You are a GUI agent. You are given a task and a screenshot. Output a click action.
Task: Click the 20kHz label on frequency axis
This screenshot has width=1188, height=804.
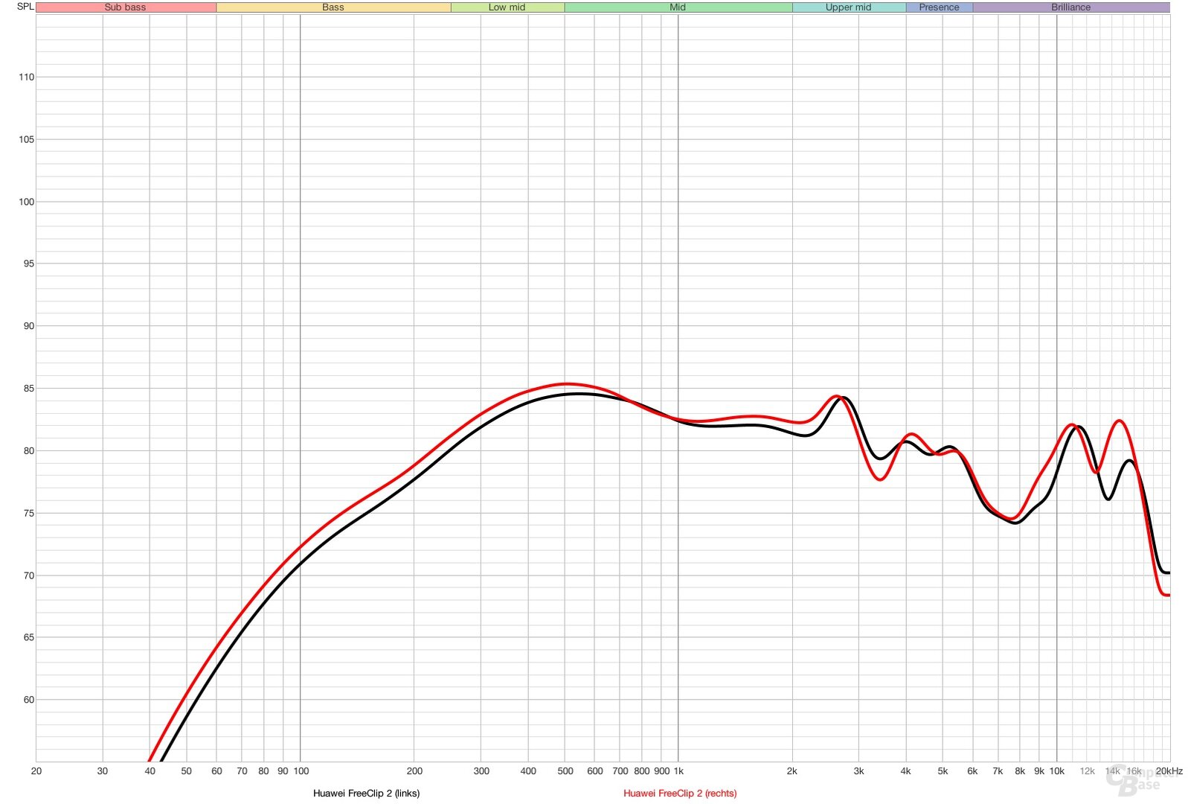(x=1169, y=771)
